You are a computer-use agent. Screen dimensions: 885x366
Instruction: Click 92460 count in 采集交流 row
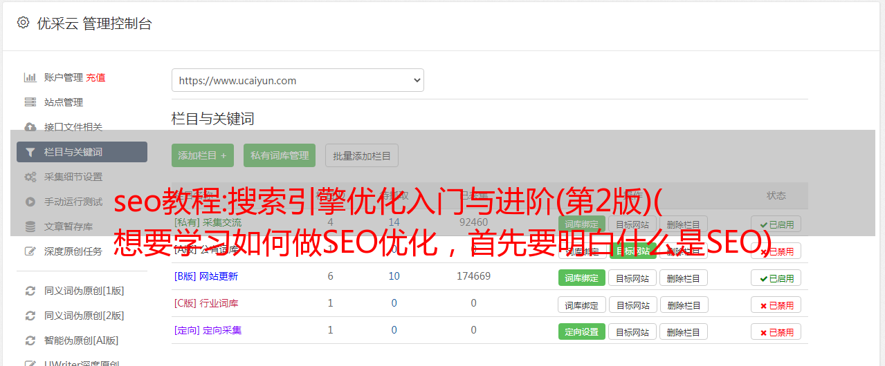coord(473,222)
